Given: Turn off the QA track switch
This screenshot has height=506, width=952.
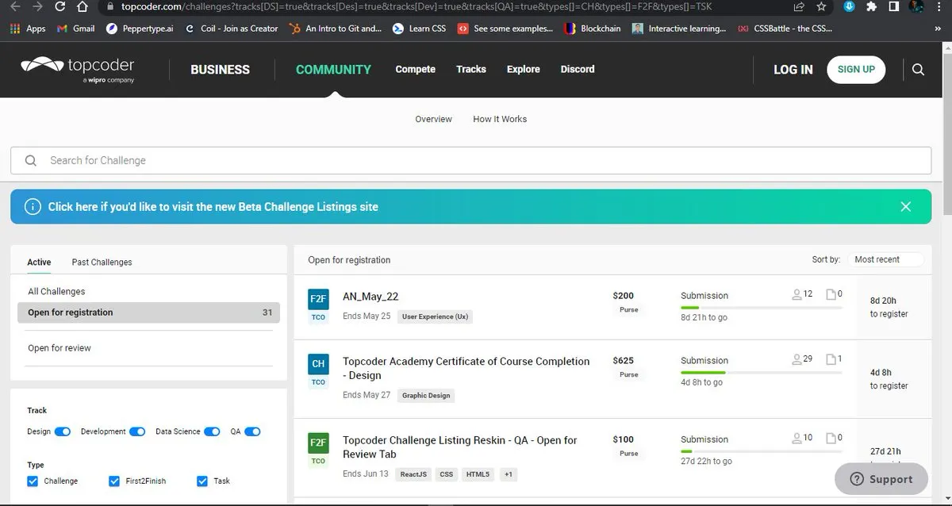Looking at the screenshot, I should point(252,431).
